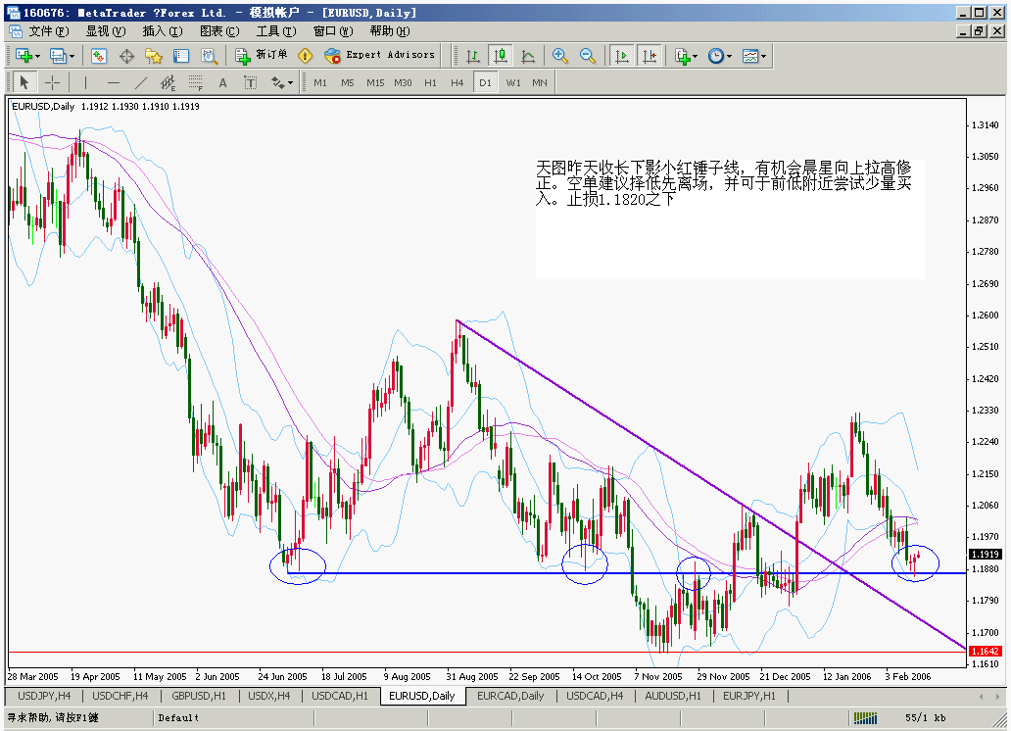Switch to MN timeframe
1011x731 pixels.
[x=540, y=82]
